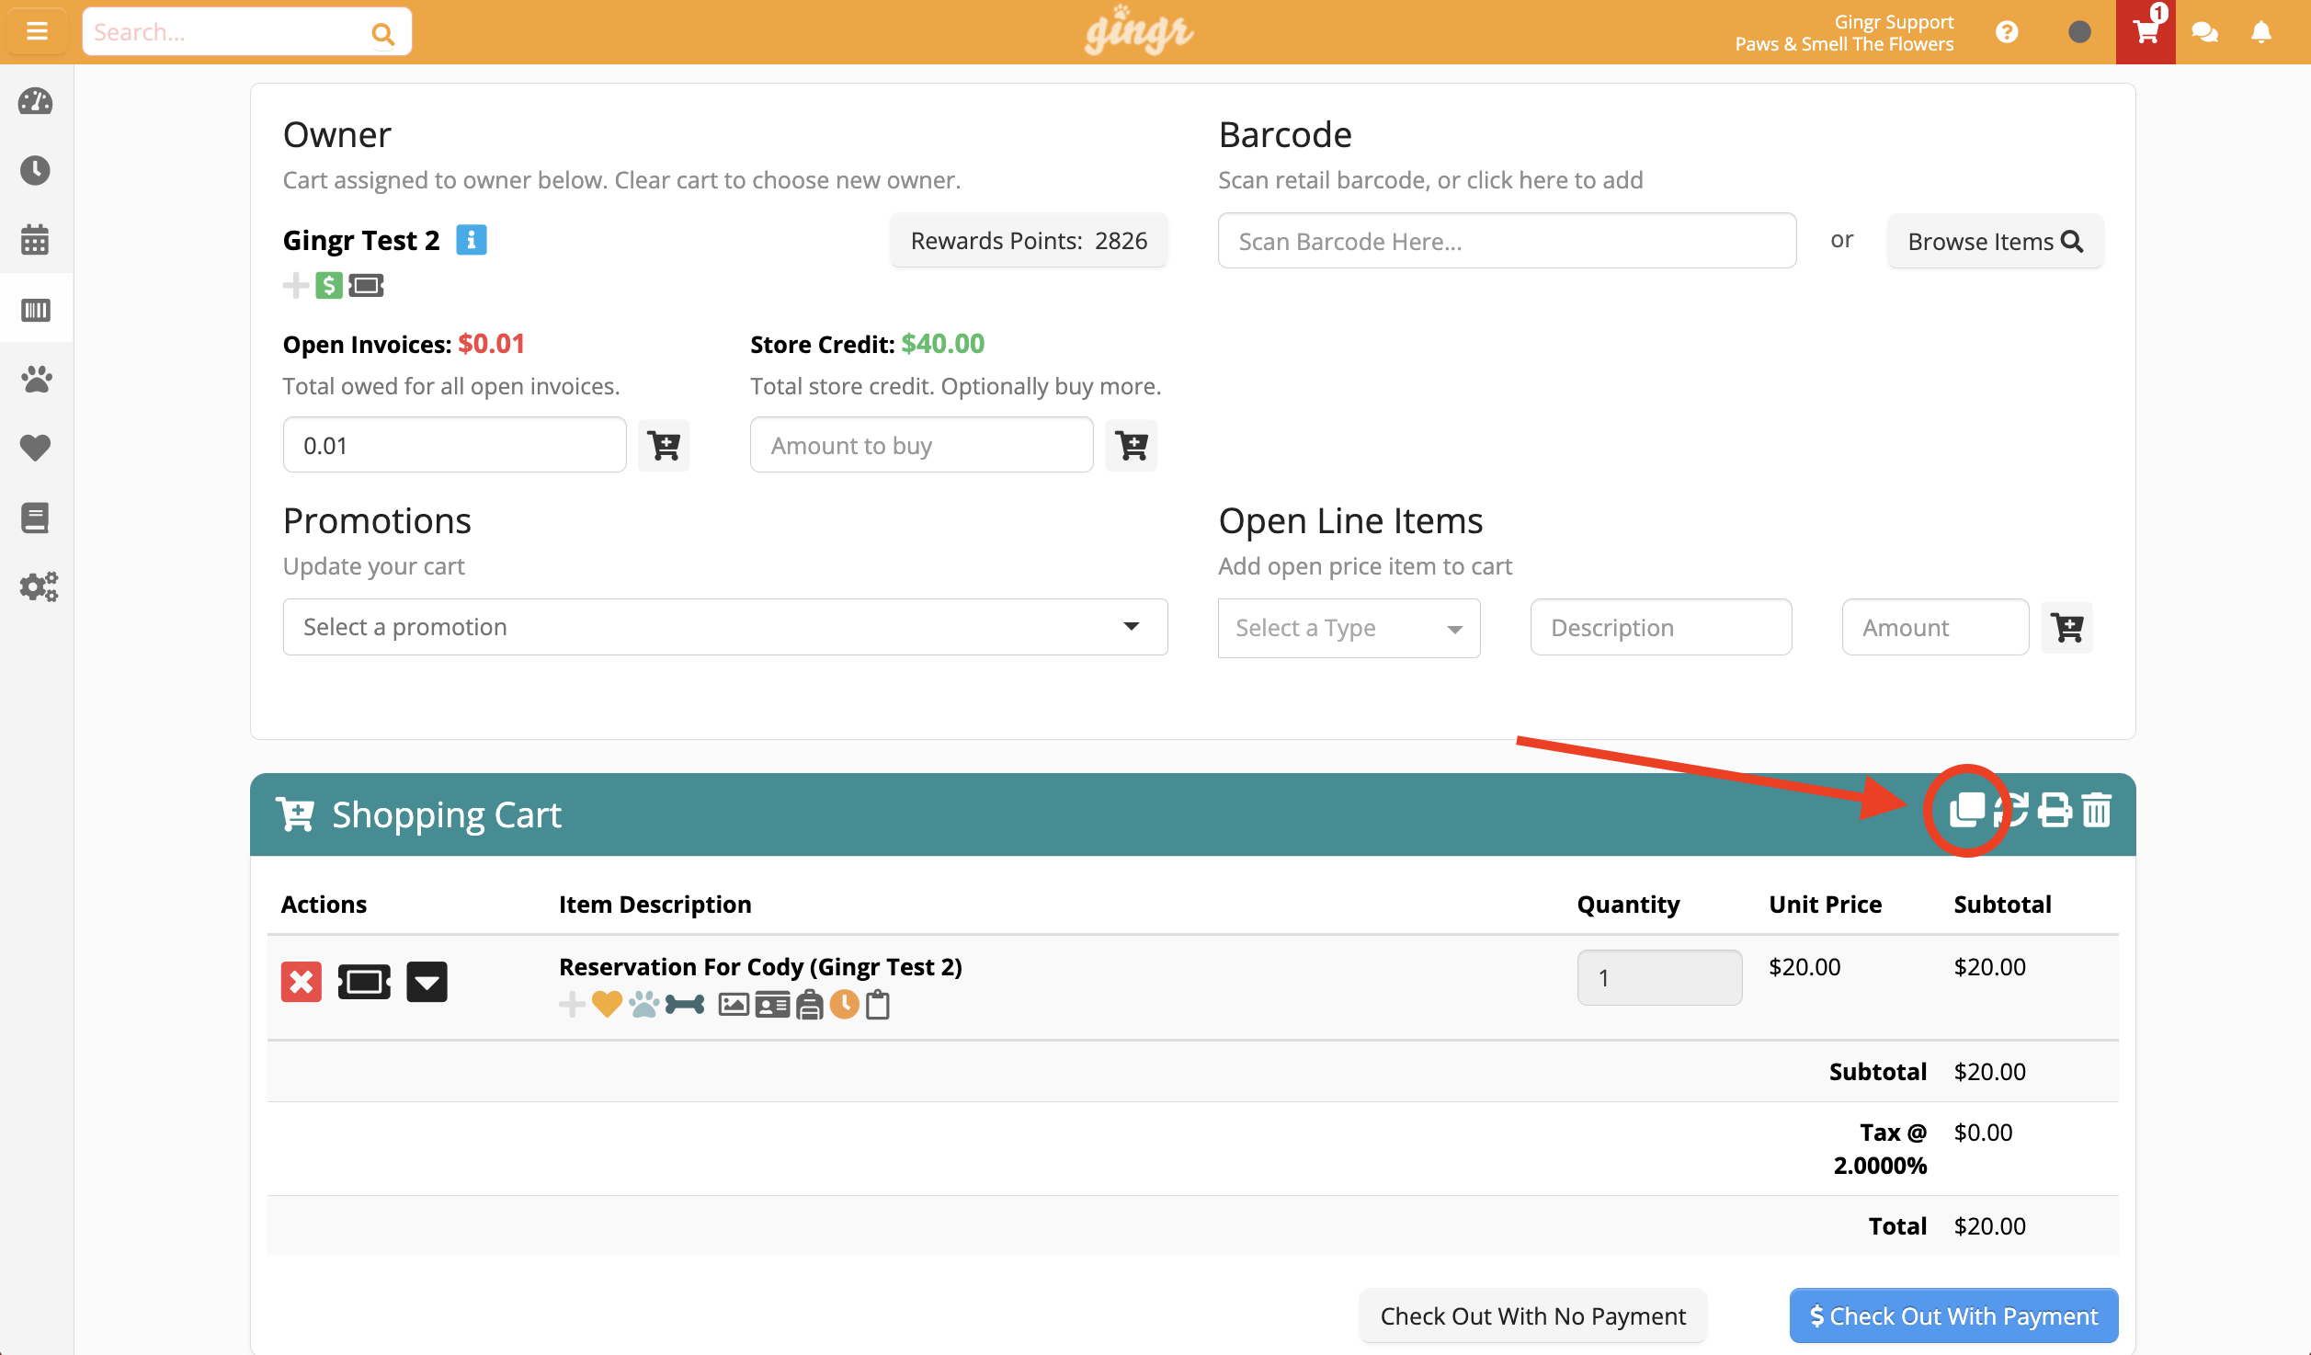Image resolution: width=2311 pixels, height=1355 pixels.
Task: Open the clock icon in the sidebar
Action: click(x=35, y=170)
